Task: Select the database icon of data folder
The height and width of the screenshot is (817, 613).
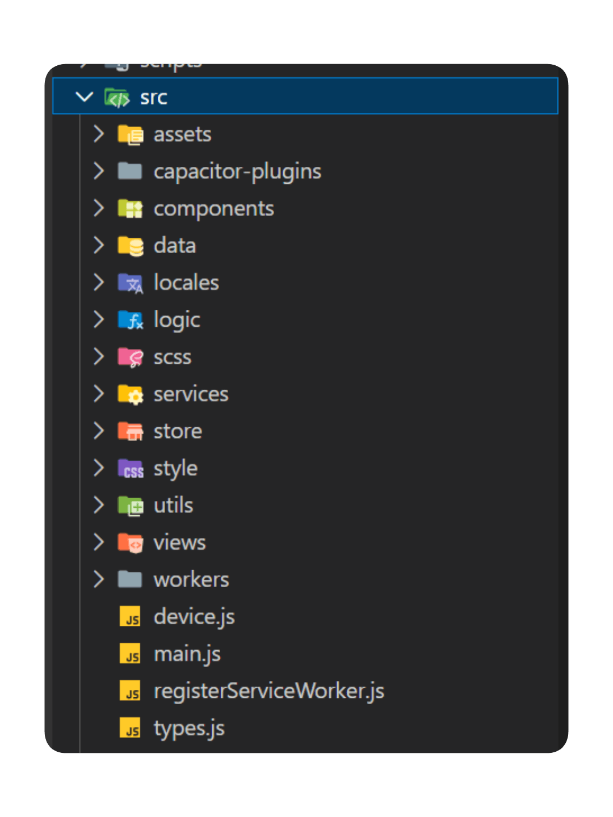Action: tap(131, 246)
